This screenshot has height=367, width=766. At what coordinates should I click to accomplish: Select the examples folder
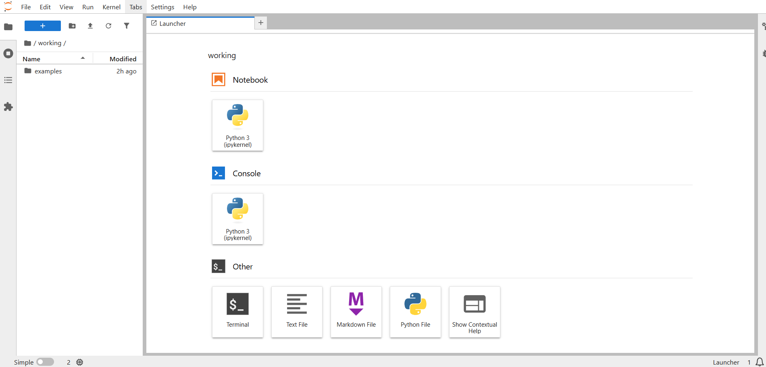(79, 71)
